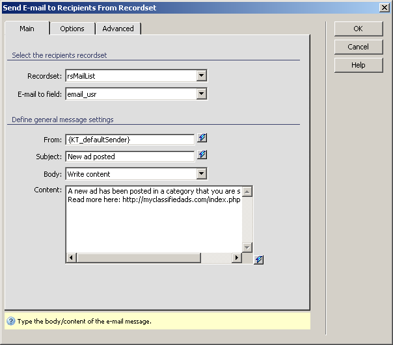The height and width of the screenshot is (345, 393).
Task: Open Help for this dialog
Action: tap(358, 65)
